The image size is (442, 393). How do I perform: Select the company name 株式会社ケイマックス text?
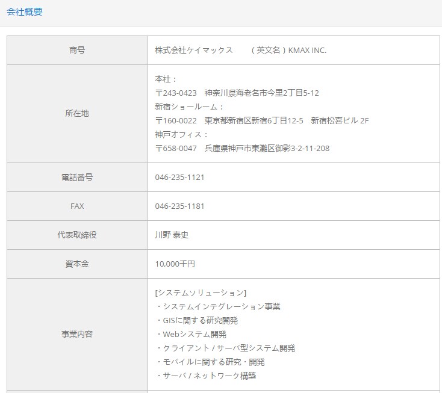194,50
